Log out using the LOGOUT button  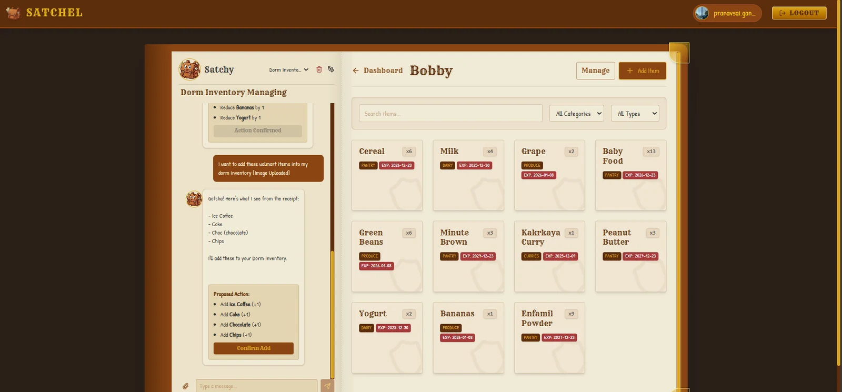799,13
